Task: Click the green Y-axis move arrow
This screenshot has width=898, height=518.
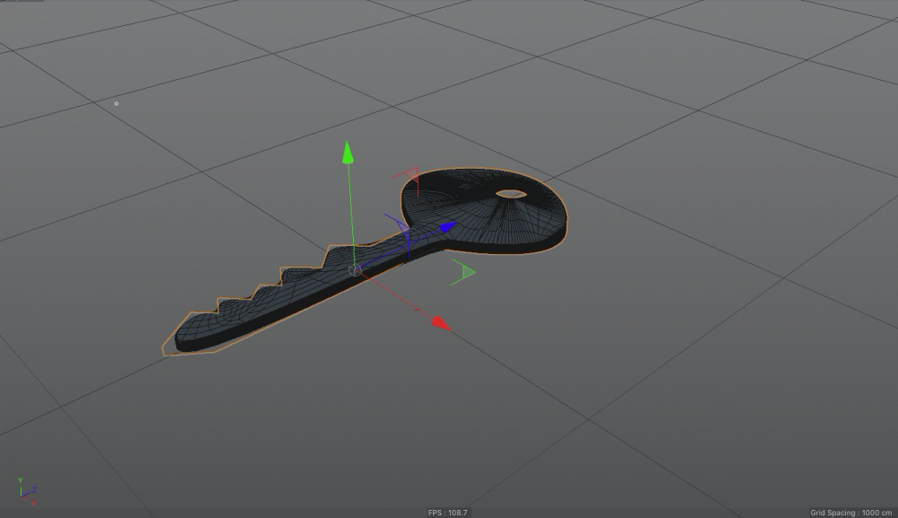Action: click(x=348, y=153)
